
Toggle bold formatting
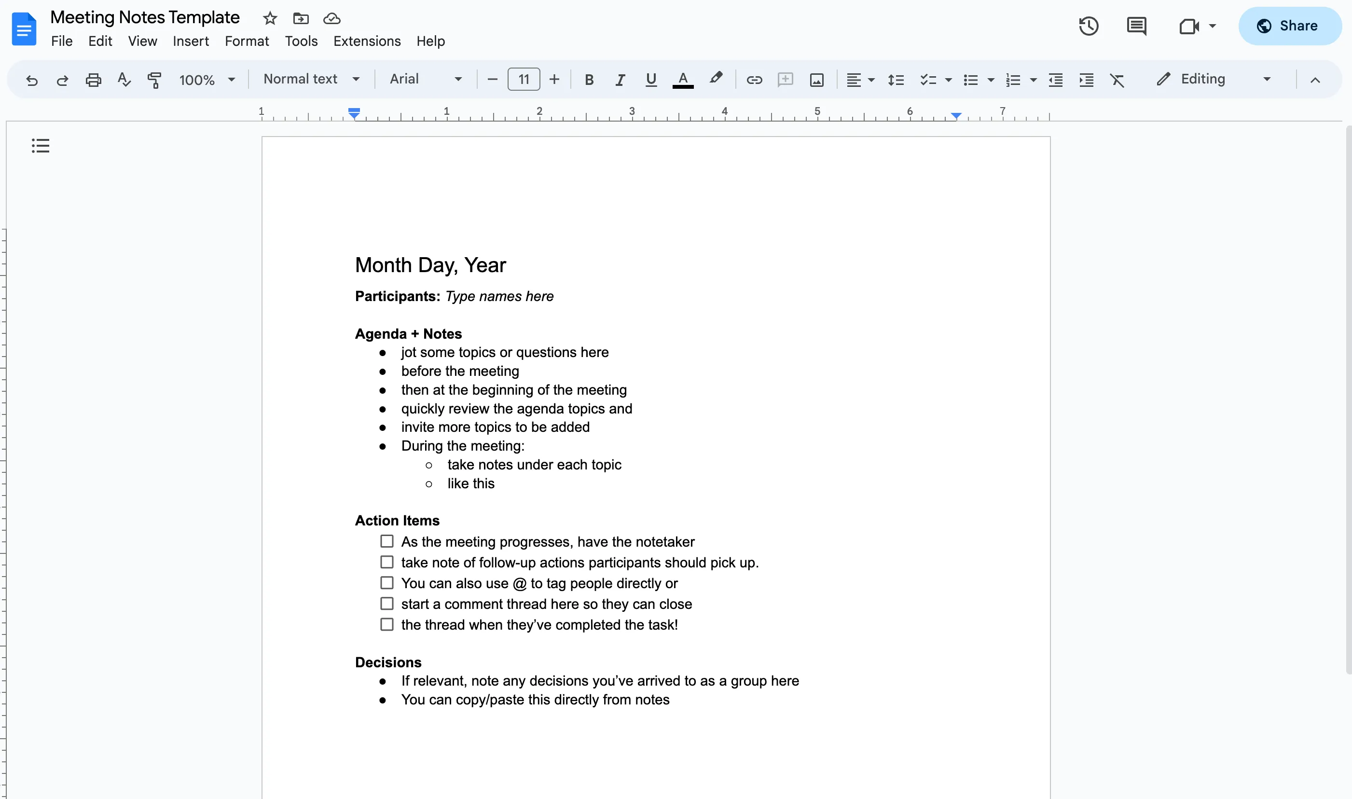pyautogui.click(x=589, y=79)
